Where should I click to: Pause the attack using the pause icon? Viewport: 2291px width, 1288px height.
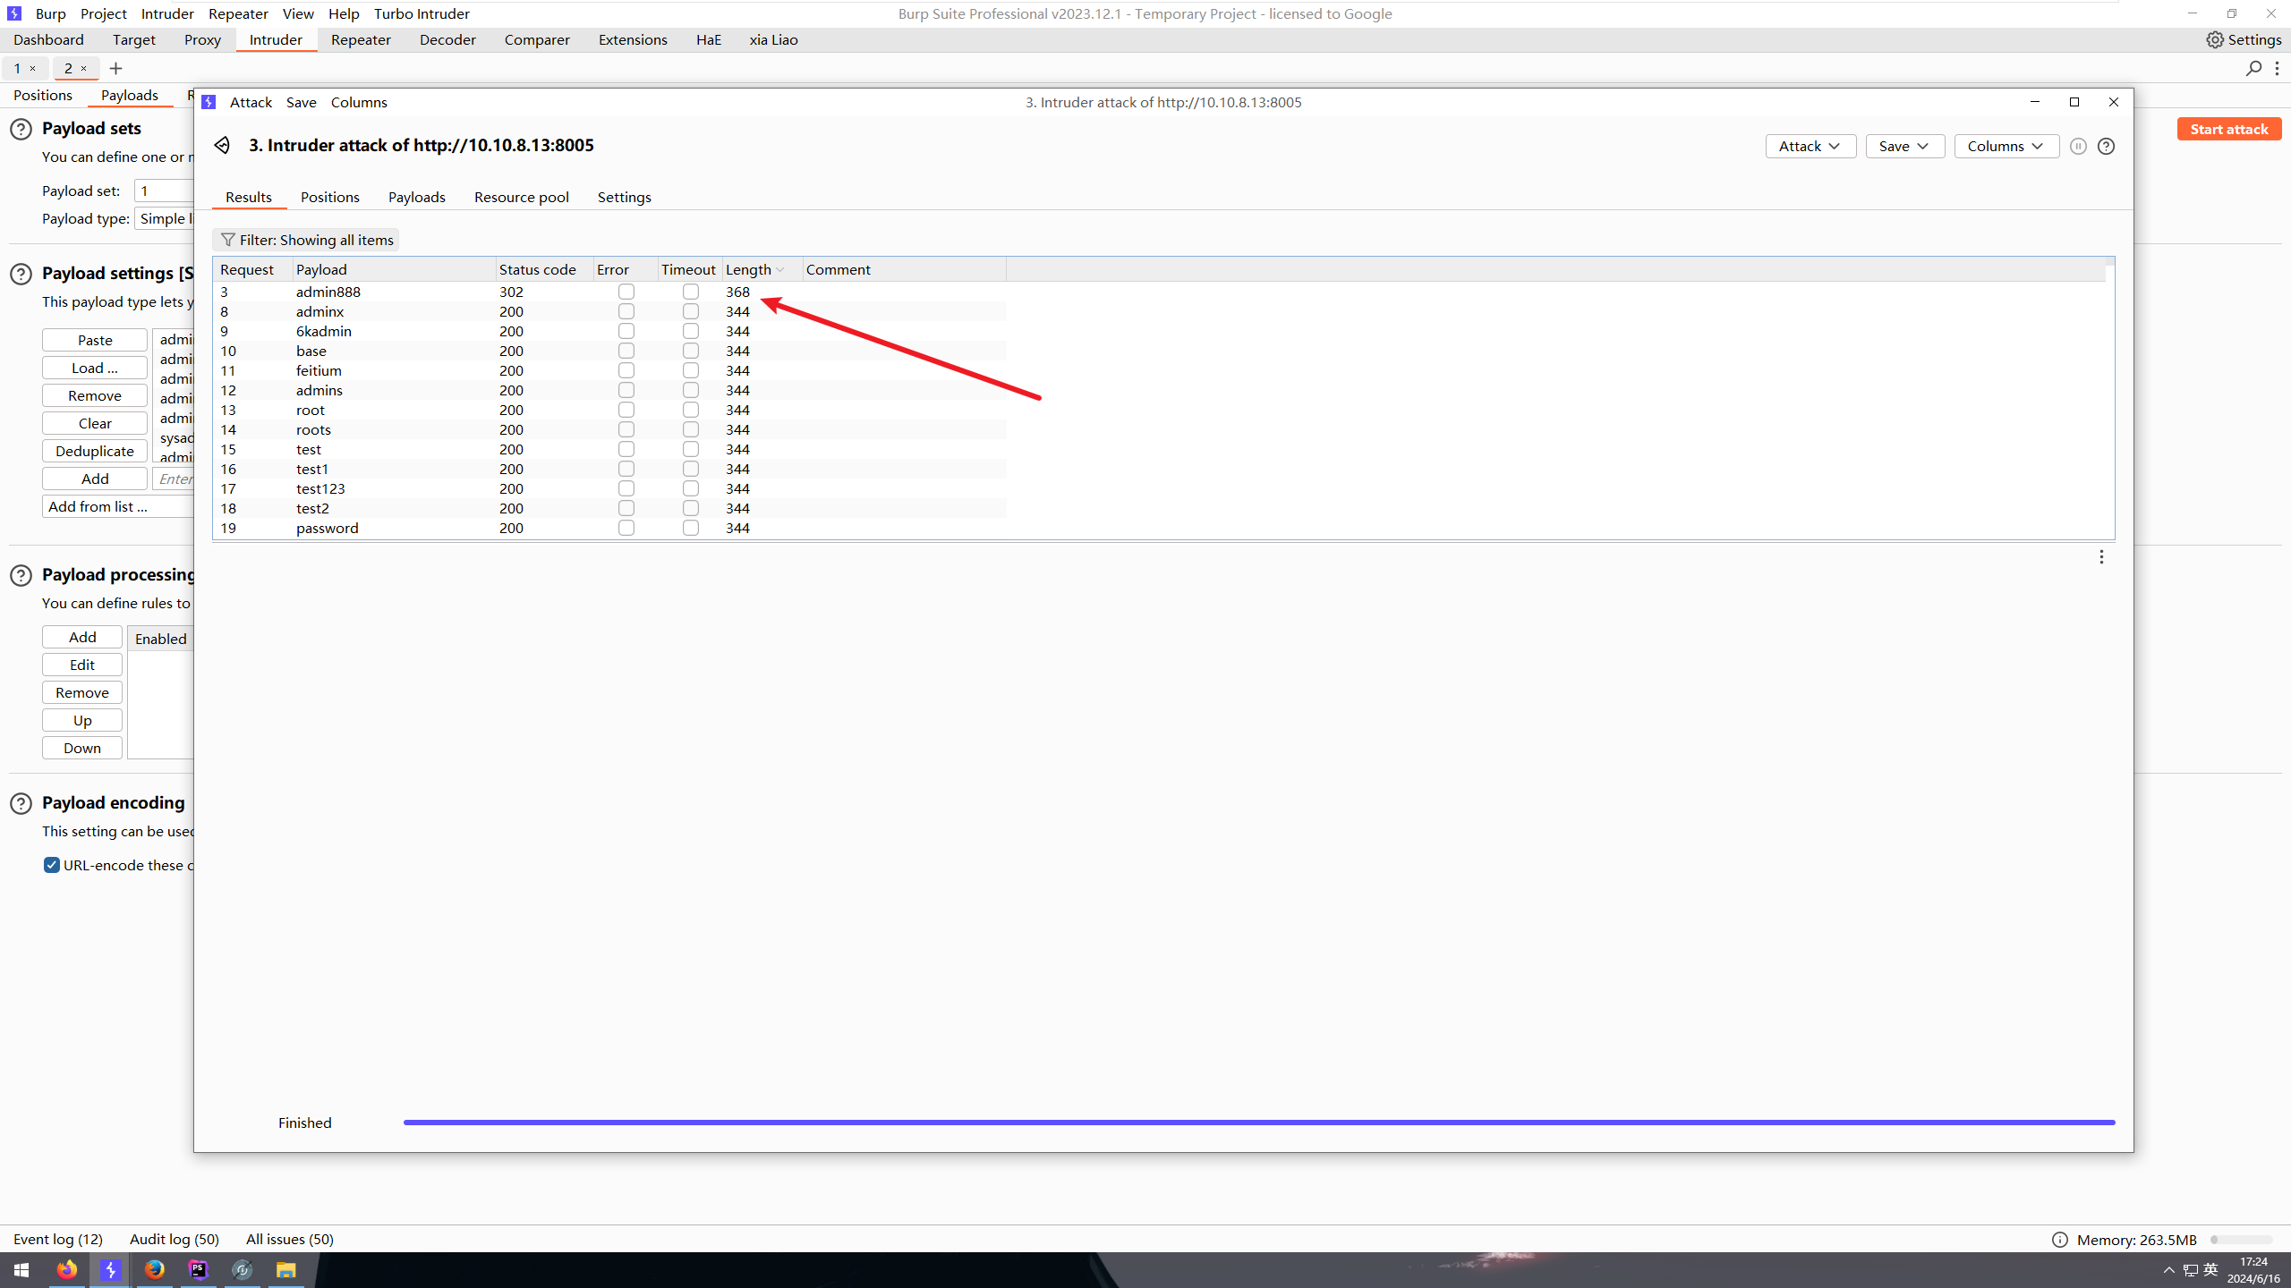coord(2078,146)
